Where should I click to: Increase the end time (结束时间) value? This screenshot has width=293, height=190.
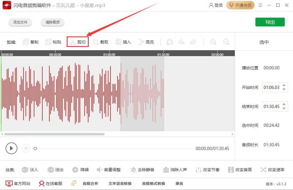pos(284,104)
